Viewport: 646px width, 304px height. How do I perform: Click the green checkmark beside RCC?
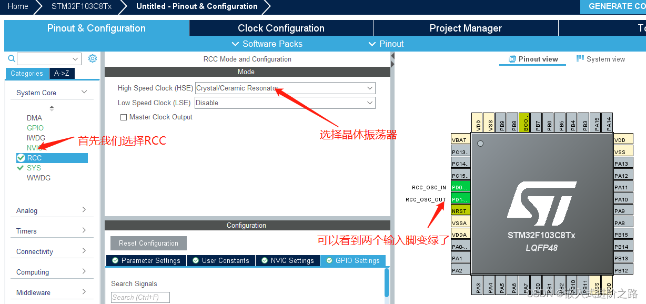(22, 157)
